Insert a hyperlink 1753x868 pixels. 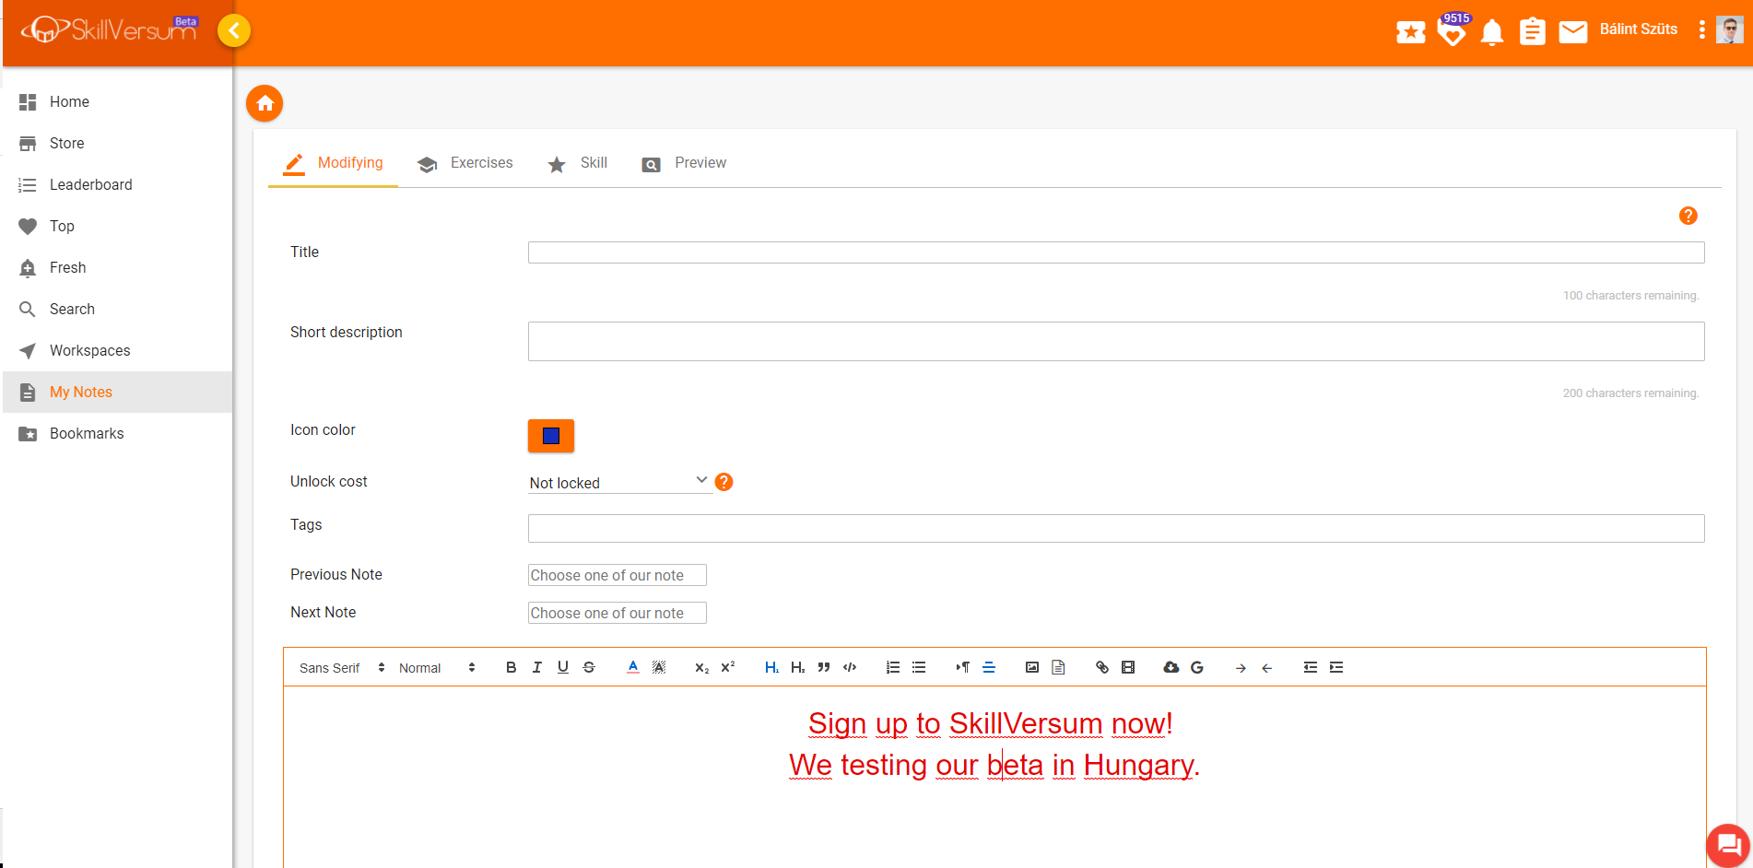1102,667
